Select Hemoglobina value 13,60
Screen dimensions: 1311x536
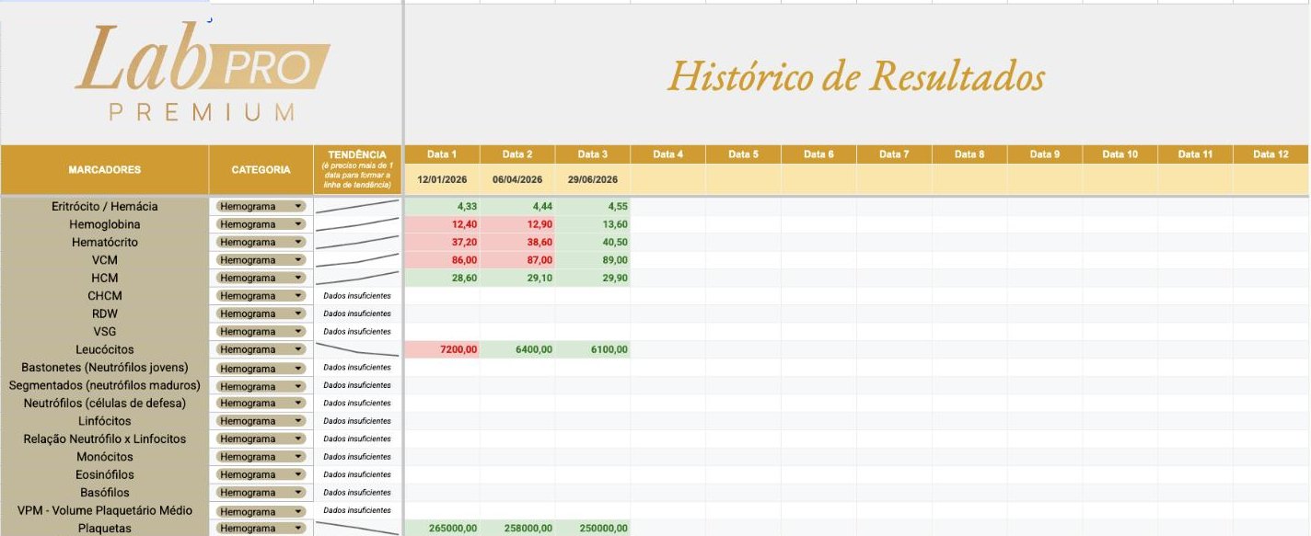point(593,224)
